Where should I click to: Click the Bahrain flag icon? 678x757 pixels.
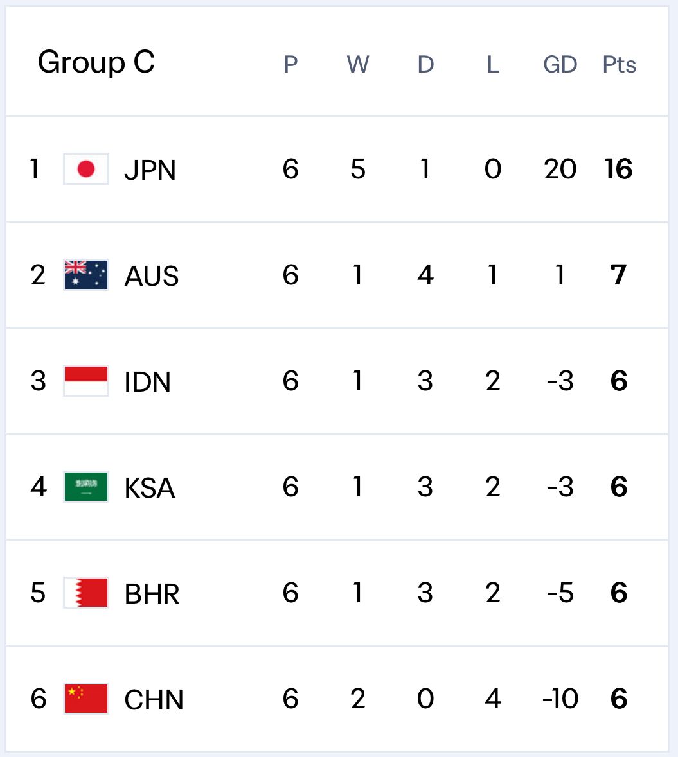pos(86,593)
